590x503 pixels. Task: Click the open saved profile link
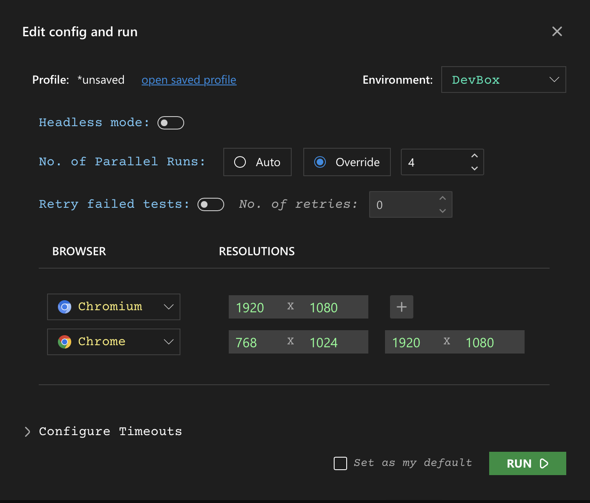(x=189, y=80)
